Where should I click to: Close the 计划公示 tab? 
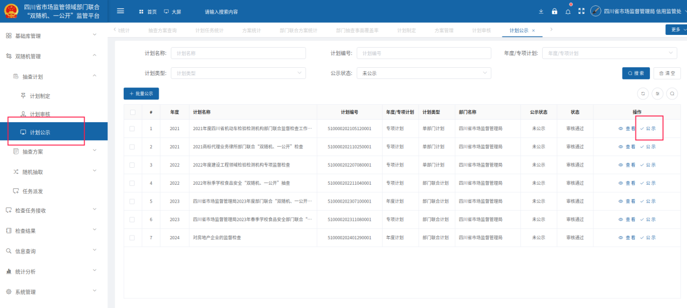(533, 31)
